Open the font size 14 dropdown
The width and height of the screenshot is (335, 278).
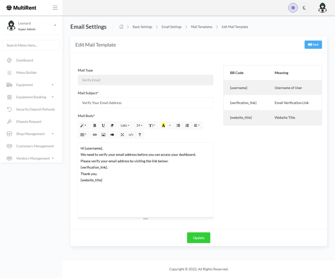tap(139, 125)
